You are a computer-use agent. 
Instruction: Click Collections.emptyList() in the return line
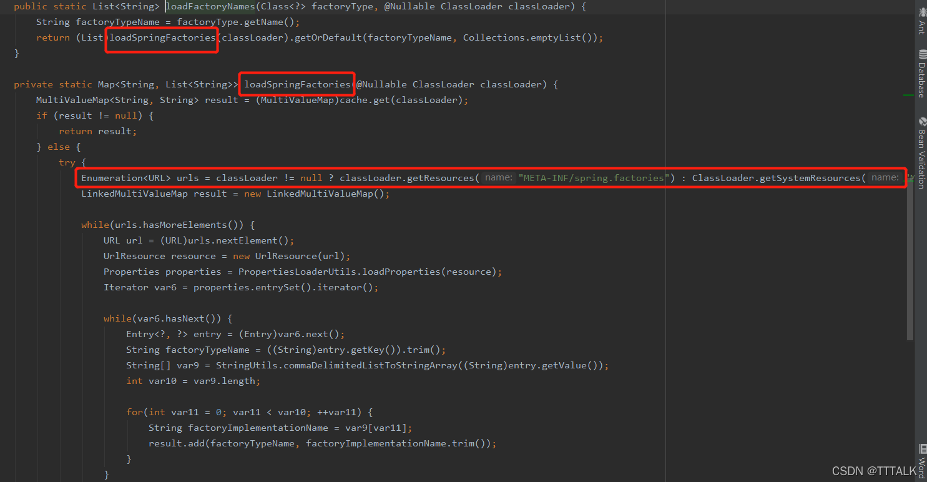[x=527, y=37]
